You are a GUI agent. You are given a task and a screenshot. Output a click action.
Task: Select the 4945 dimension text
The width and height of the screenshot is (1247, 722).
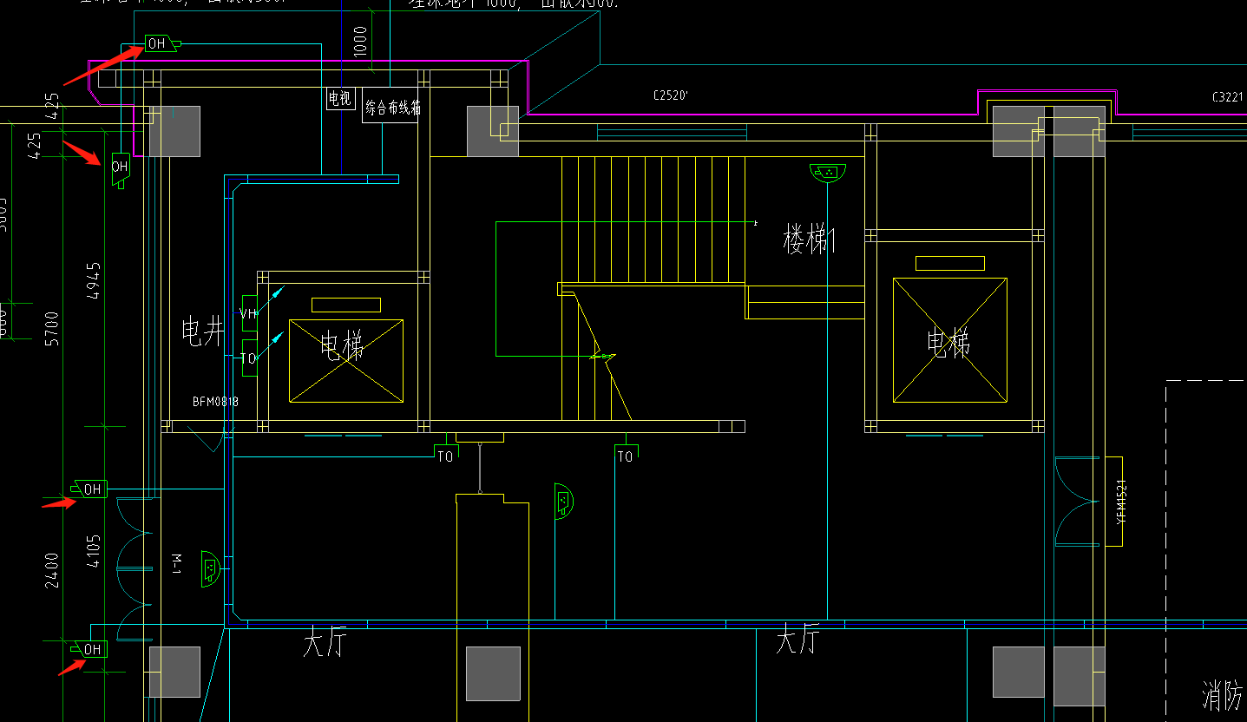pyautogui.click(x=93, y=280)
